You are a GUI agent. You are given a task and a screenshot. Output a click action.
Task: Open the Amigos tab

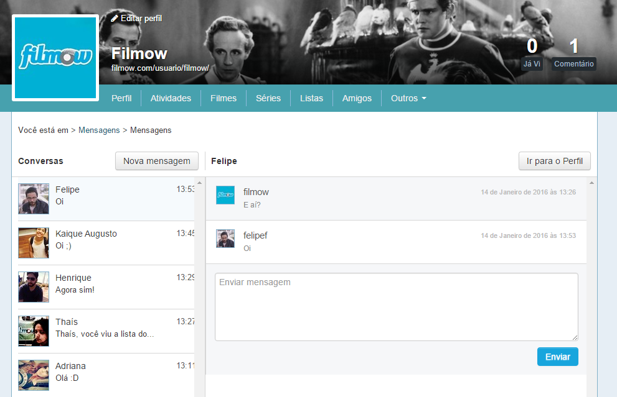point(357,98)
